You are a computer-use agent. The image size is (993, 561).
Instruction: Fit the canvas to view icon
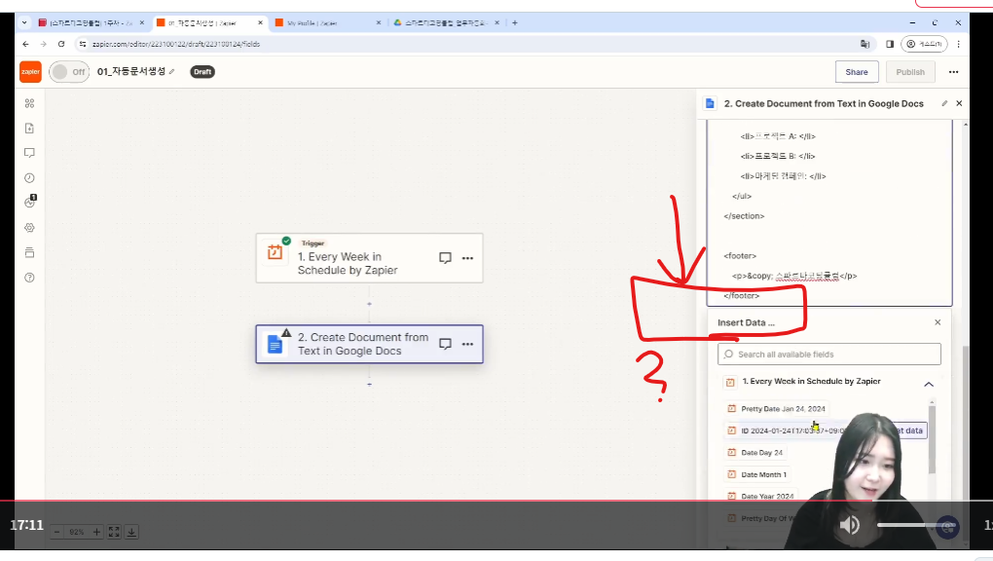(x=114, y=532)
